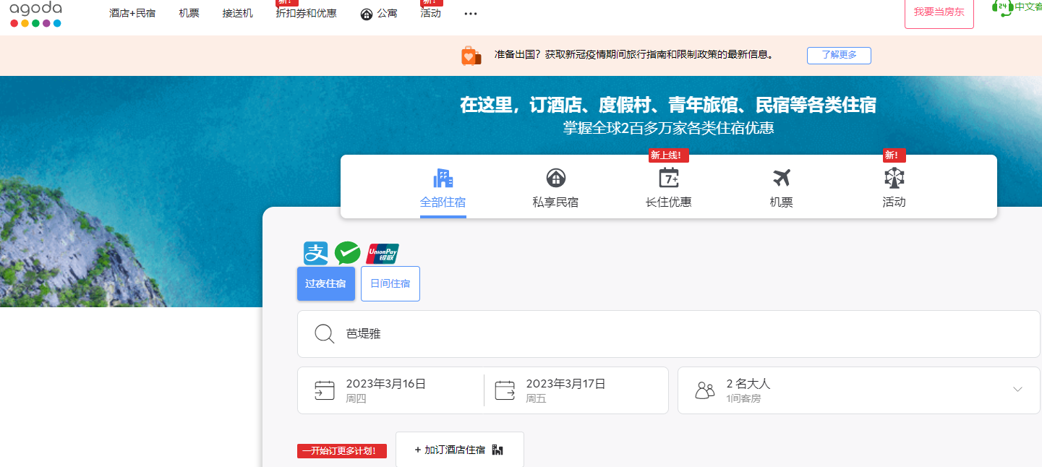Open 折扣券和优惠 in the top navigation

[x=307, y=13]
